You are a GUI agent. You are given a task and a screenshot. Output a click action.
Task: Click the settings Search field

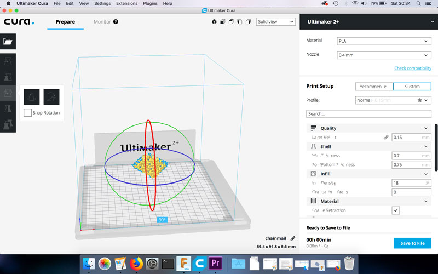(368, 114)
